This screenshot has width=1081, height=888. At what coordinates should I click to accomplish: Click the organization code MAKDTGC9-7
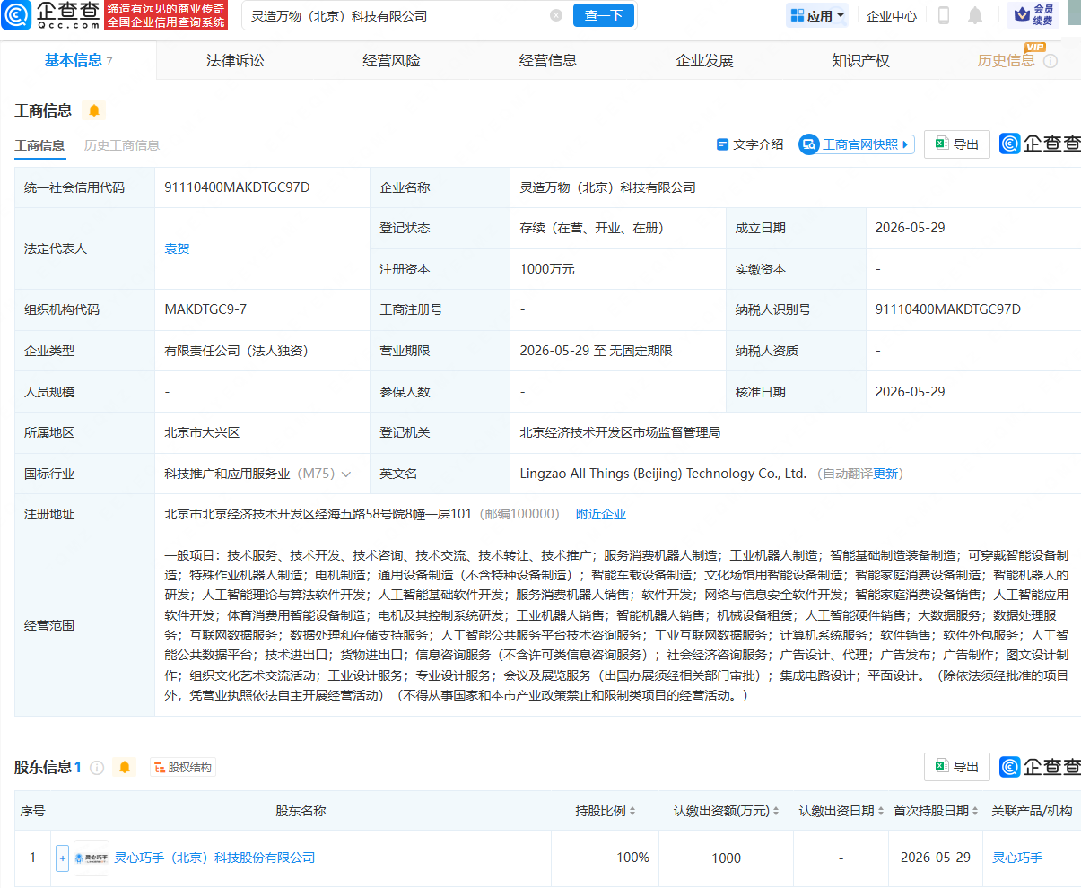[205, 309]
